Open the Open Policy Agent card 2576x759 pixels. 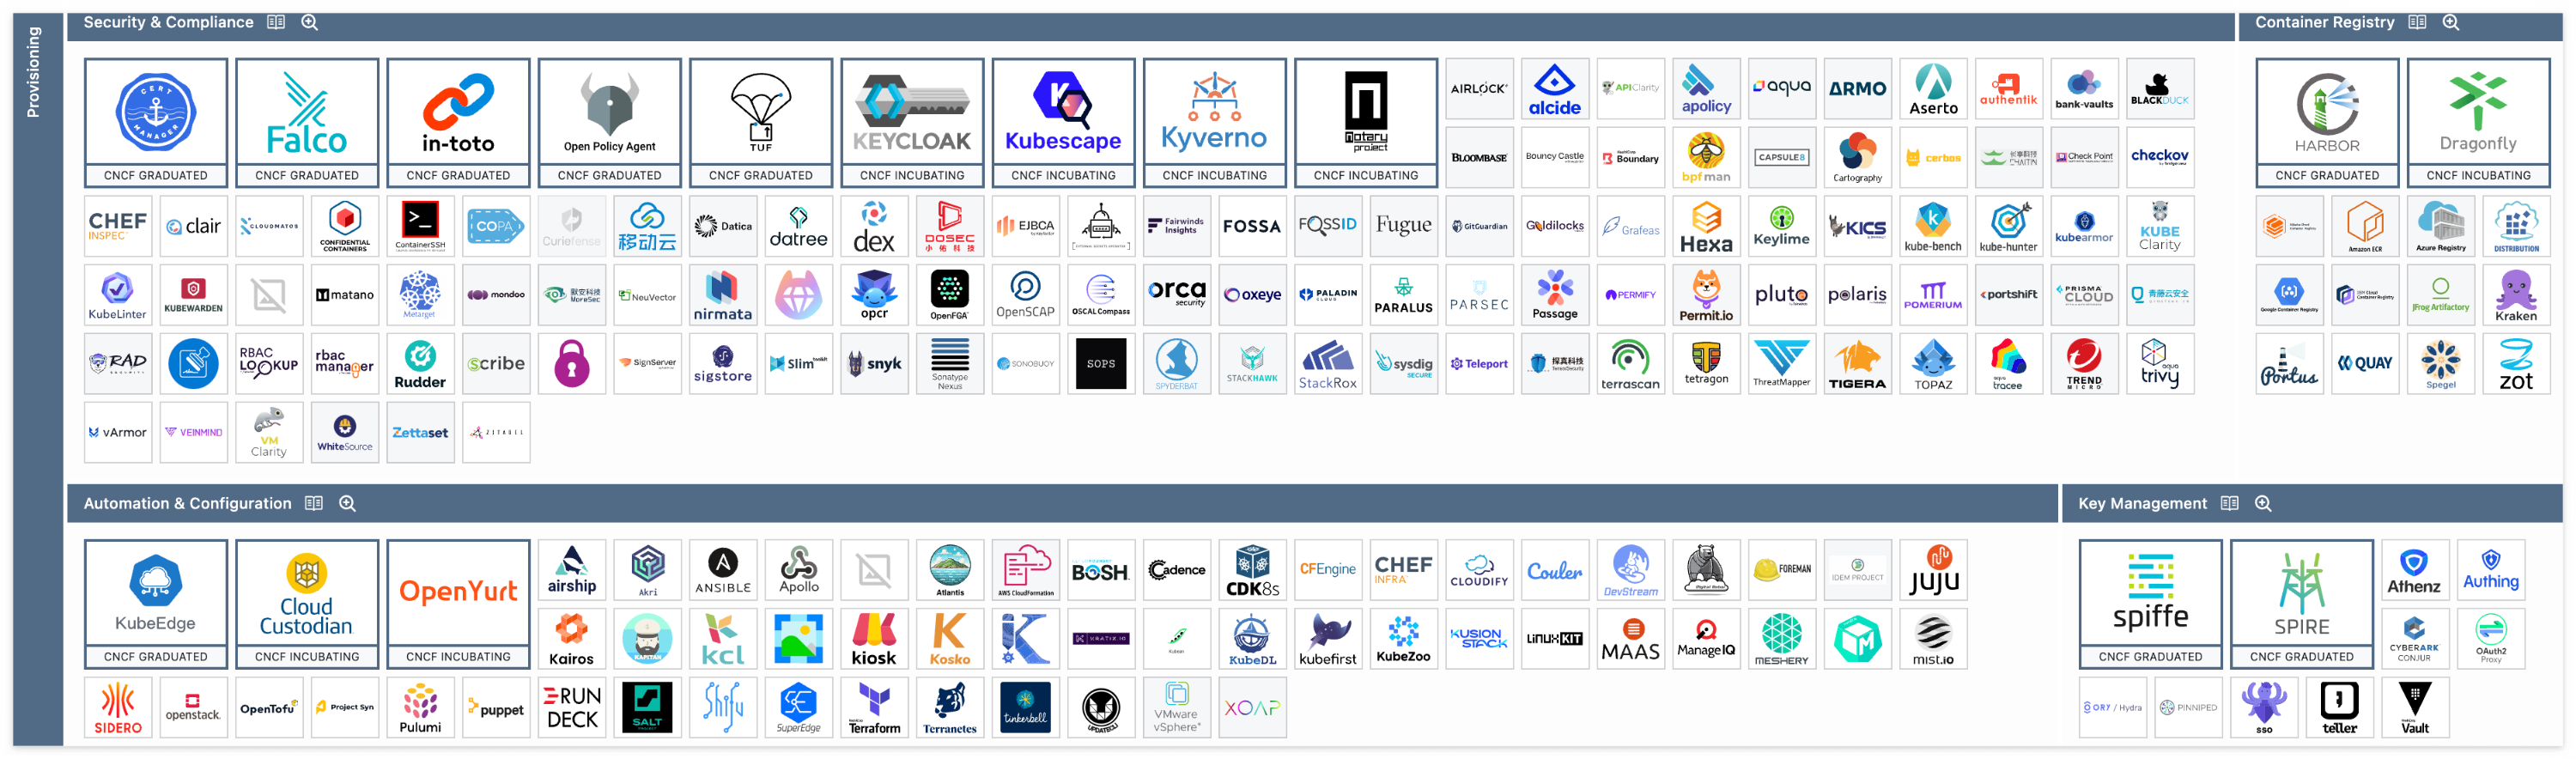pyautogui.click(x=610, y=123)
